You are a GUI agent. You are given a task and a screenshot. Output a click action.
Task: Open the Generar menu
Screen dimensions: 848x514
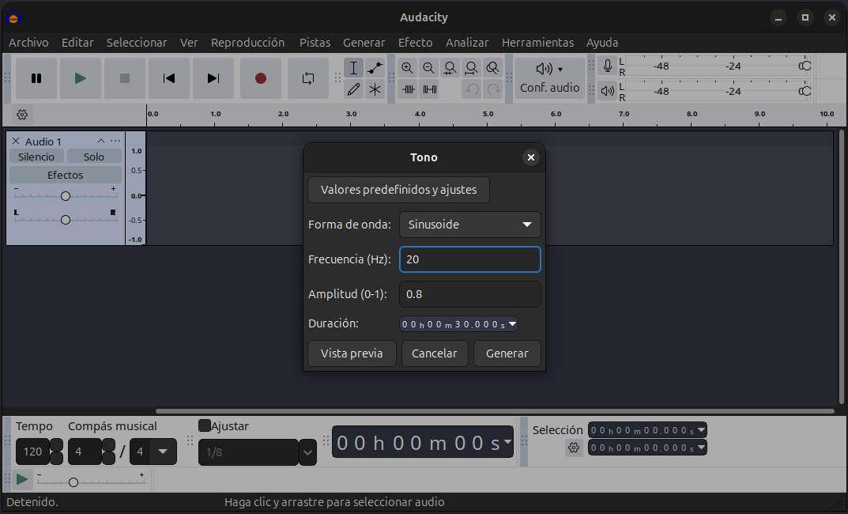[364, 43]
